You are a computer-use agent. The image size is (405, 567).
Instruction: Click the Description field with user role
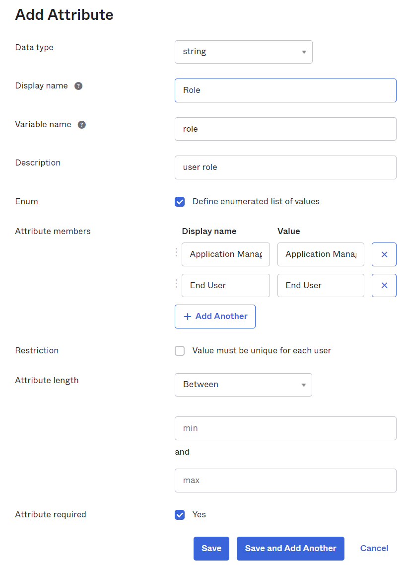[285, 167]
